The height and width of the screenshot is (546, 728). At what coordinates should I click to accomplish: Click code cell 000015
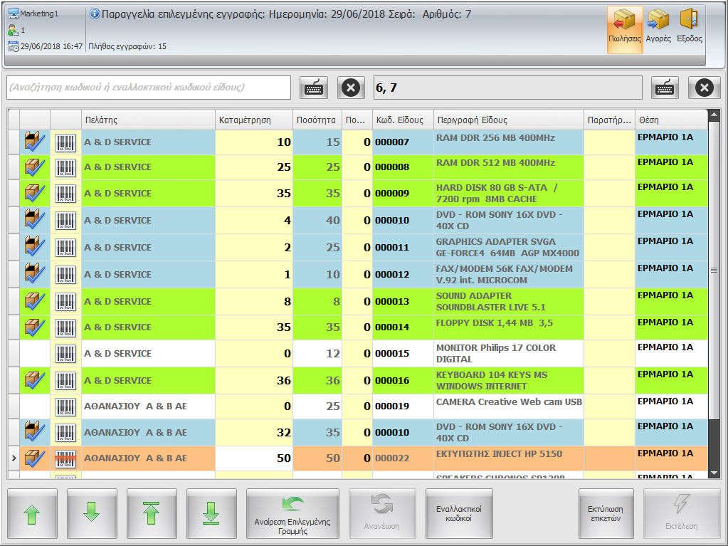tap(403, 353)
